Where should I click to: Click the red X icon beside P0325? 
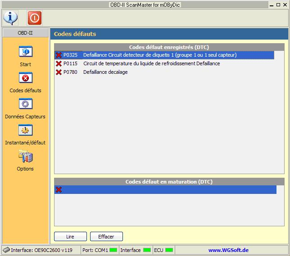[59, 55]
